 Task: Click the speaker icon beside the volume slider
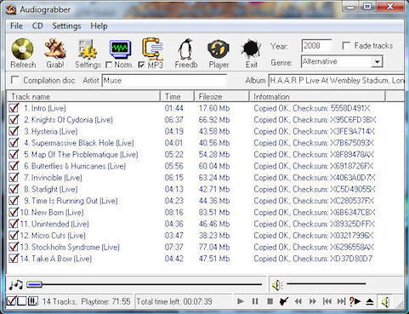point(277,285)
